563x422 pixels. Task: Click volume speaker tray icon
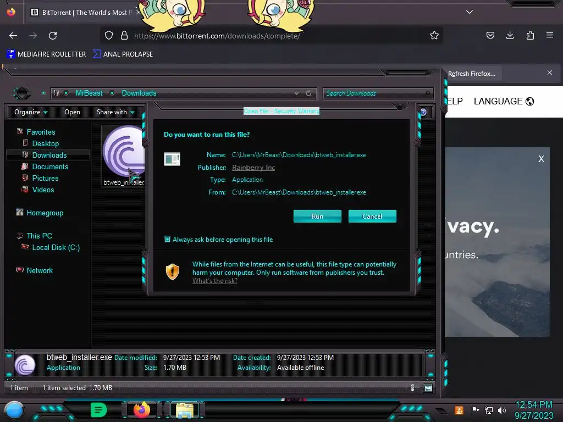(502, 410)
